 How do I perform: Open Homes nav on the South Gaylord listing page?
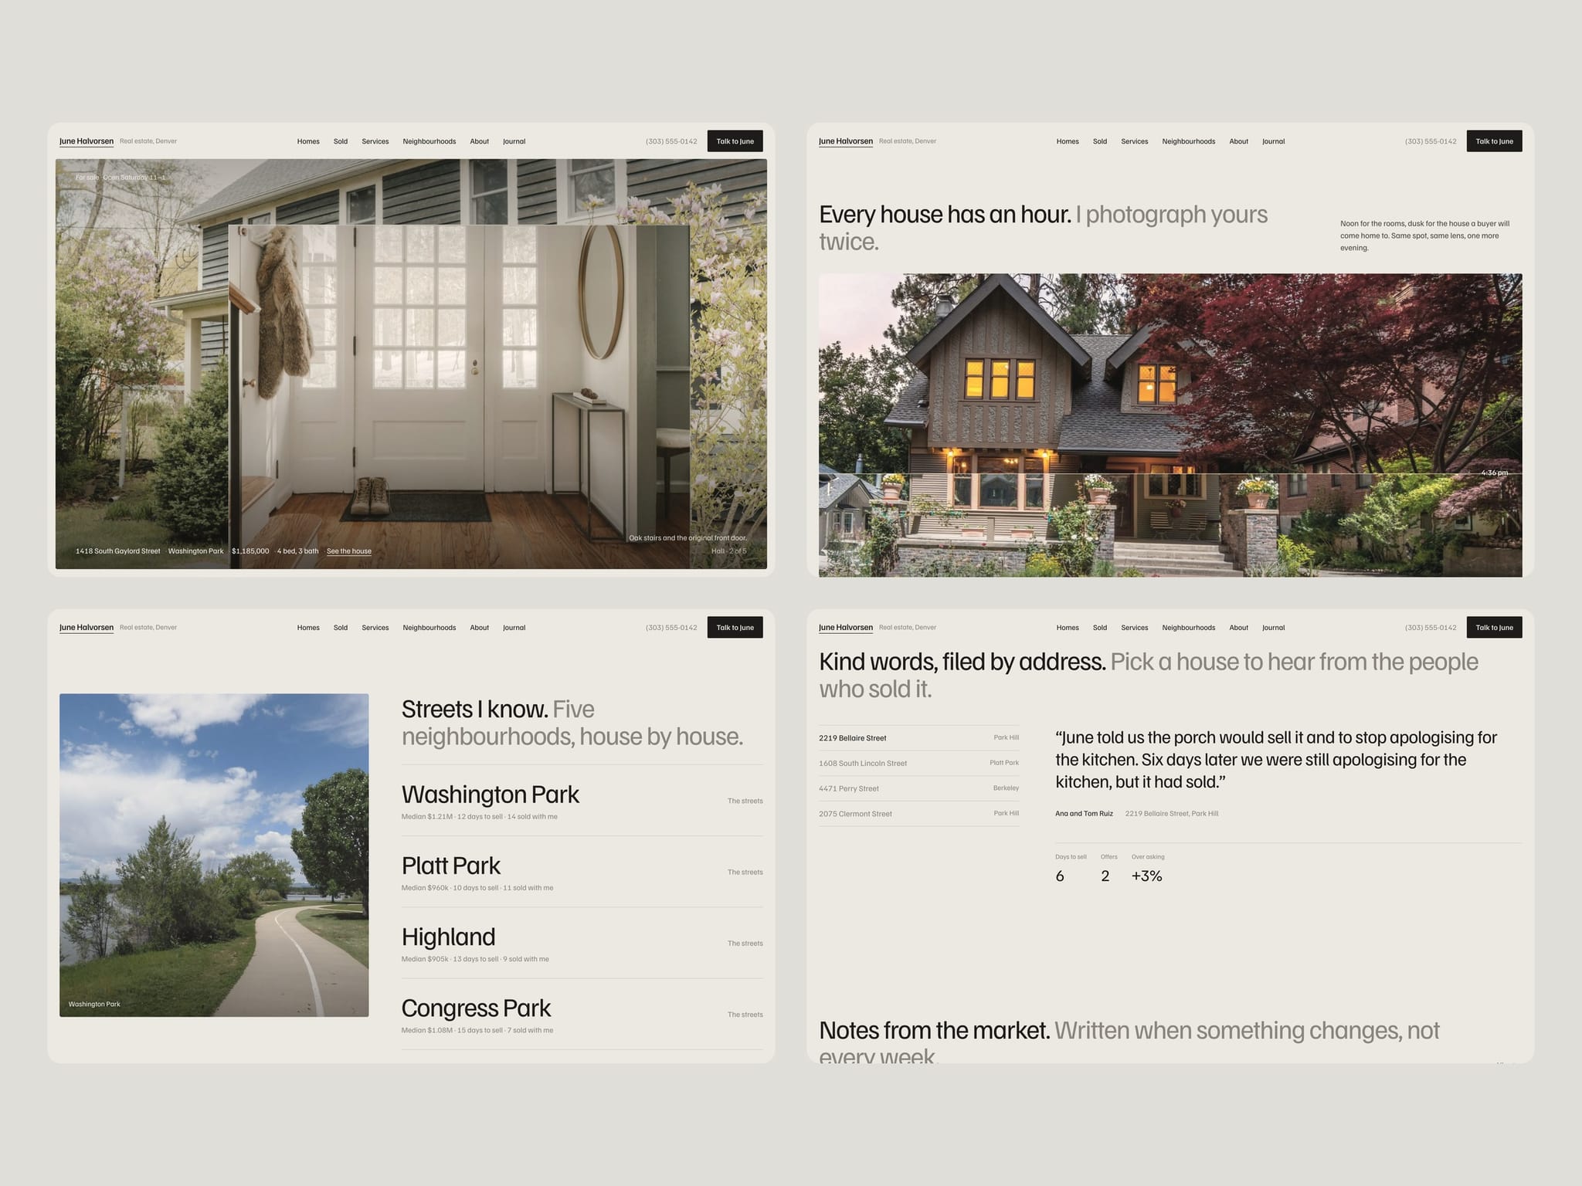pos(308,141)
